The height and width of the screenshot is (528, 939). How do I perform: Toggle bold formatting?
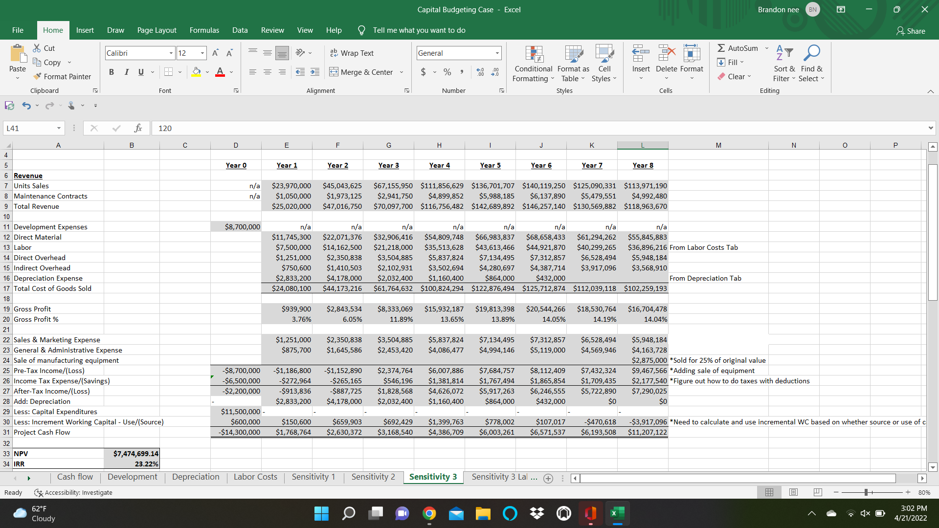pyautogui.click(x=111, y=72)
